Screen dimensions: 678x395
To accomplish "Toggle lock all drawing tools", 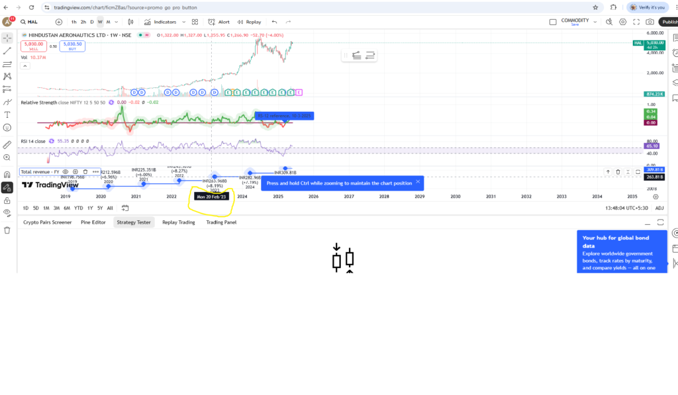I will pyautogui.click(x=7, y=200).
